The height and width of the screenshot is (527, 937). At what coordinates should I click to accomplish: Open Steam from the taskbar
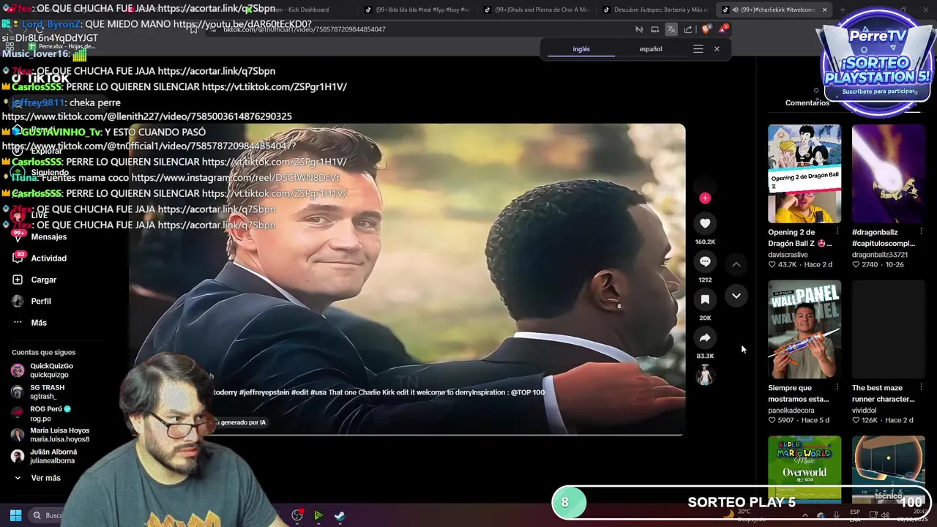tap(340, 515)
